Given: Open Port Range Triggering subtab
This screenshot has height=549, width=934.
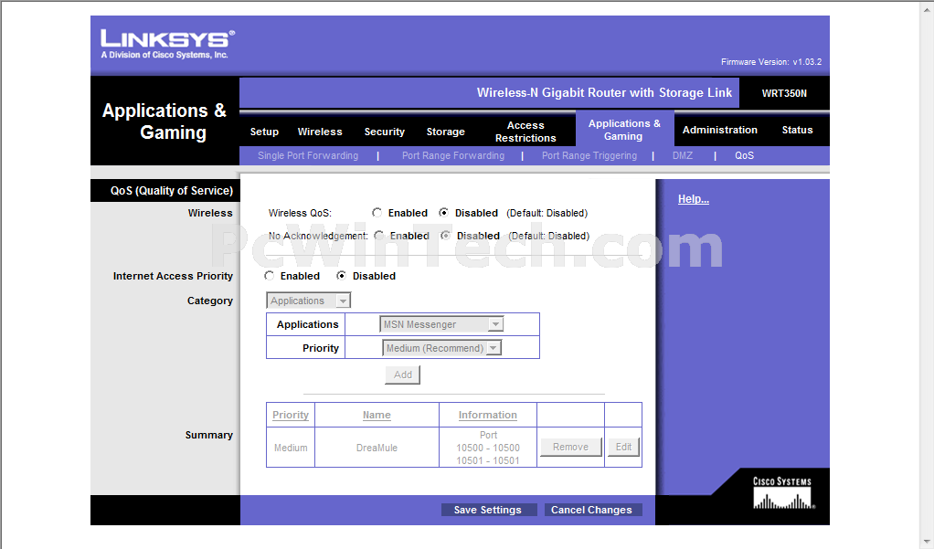Looking at the screenshot, I should tap(589, 155).
